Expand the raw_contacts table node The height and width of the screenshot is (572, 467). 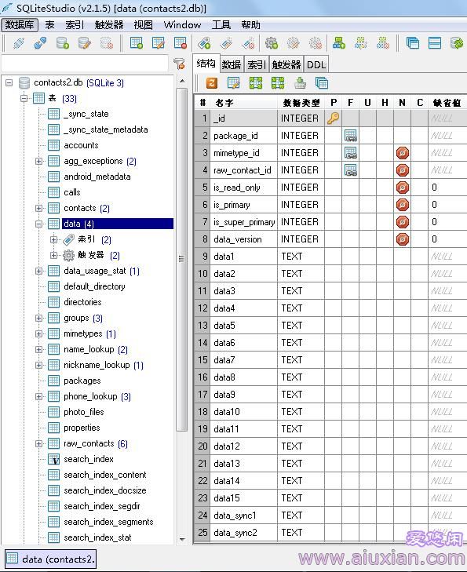point(38,443)
